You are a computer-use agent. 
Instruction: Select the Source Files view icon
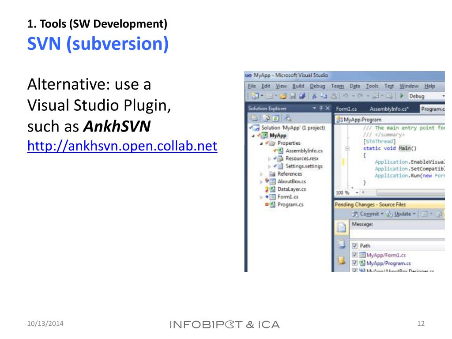click(x=342, y=227)
